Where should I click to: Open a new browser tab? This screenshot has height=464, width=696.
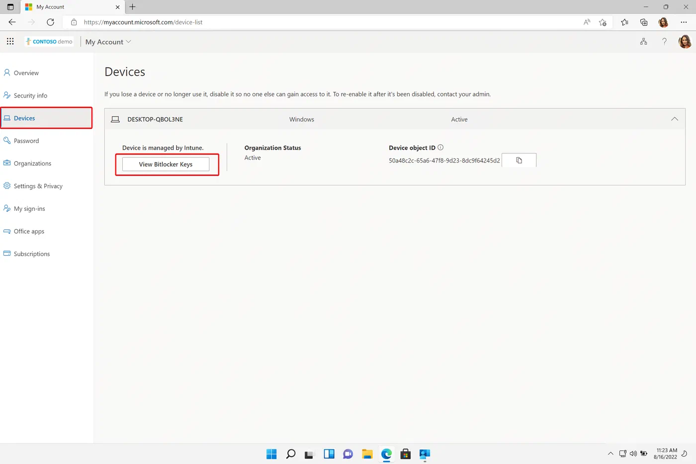(132, 7)
